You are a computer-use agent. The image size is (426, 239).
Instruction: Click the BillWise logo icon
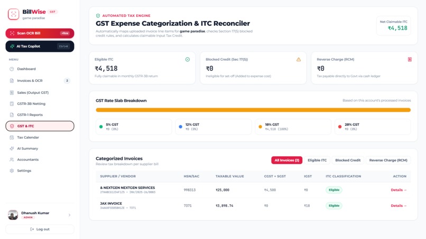click(13, 14)
